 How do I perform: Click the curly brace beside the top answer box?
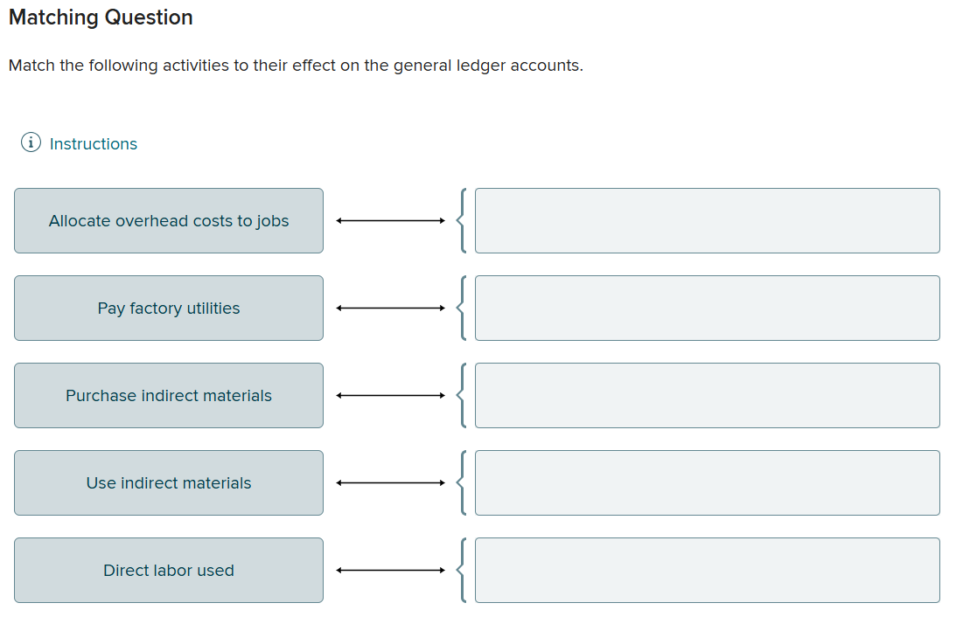click(461, 220)
